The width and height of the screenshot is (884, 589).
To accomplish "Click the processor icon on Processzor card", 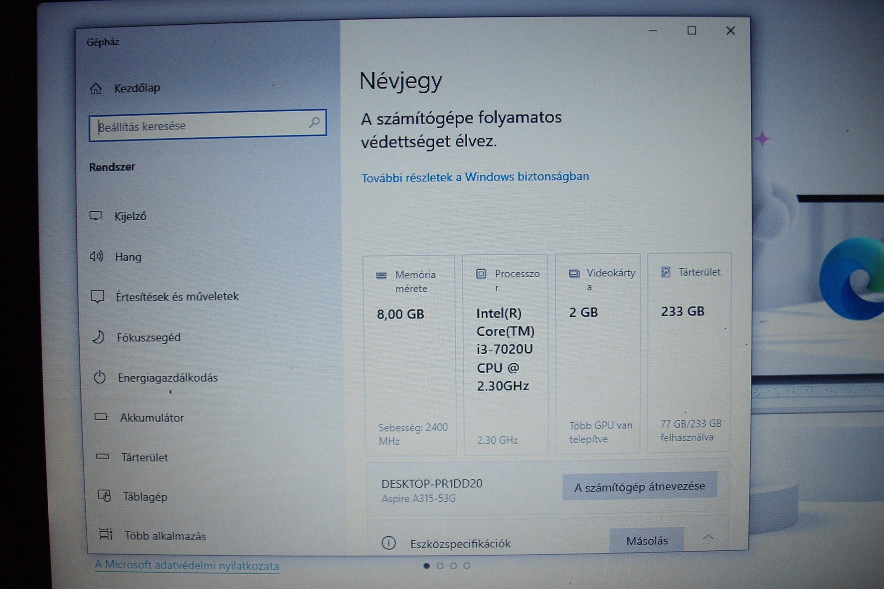I will 481,274.
